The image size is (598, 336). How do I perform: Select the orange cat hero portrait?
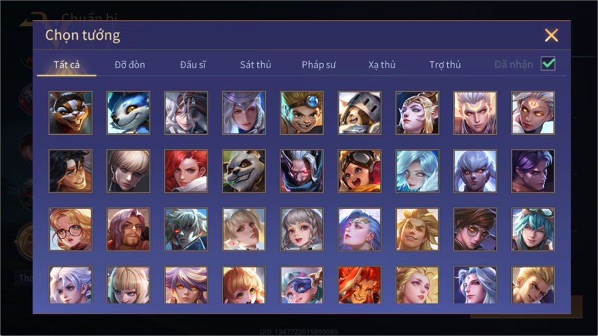tap(70, 113)
